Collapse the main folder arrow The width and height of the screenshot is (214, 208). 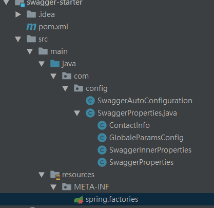[x=30, y=51]
